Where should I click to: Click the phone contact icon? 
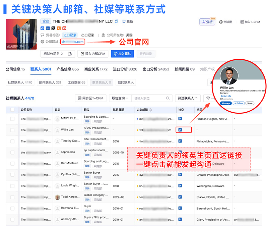click(59, 28)
